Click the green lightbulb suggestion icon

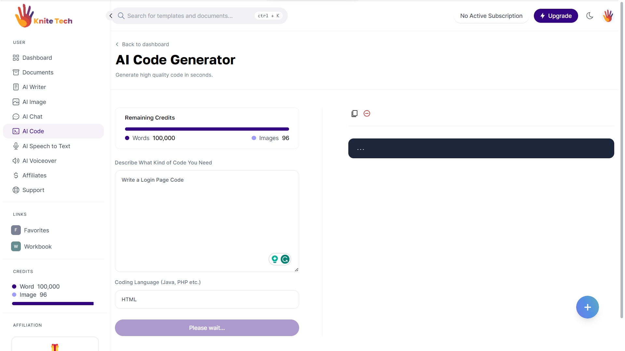[275, 259]
